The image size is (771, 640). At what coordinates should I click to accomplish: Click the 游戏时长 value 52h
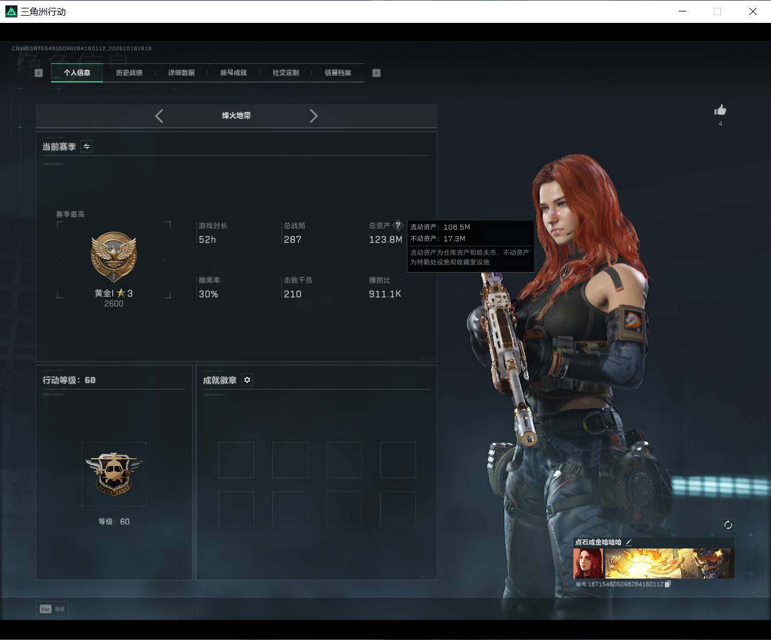[x=207, y=240]
